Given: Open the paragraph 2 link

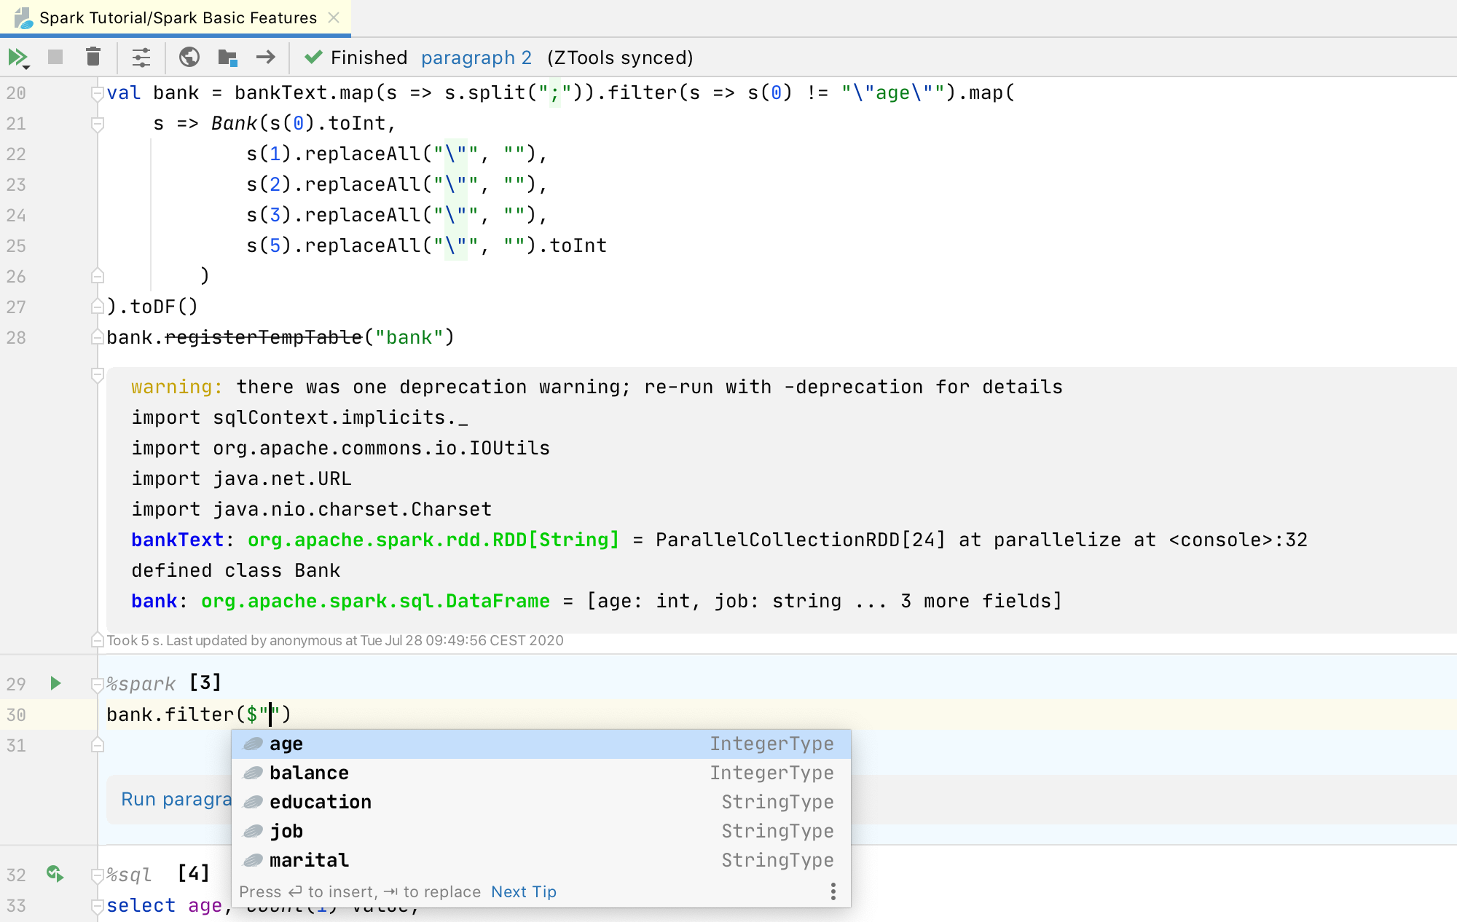Looking at the screenshot, I should [x=476, y=58].
